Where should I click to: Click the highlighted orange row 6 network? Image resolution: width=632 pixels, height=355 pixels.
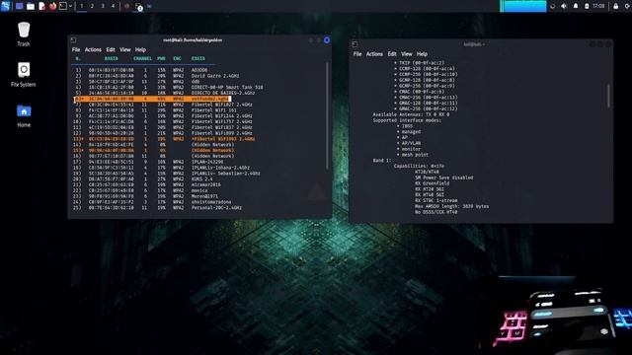(x=152, y=99)
